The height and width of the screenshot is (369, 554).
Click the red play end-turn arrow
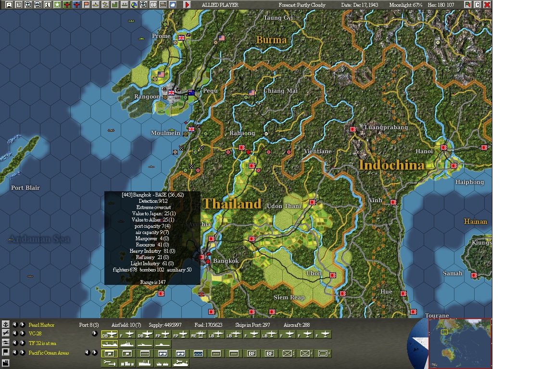(x=187, y=5)
